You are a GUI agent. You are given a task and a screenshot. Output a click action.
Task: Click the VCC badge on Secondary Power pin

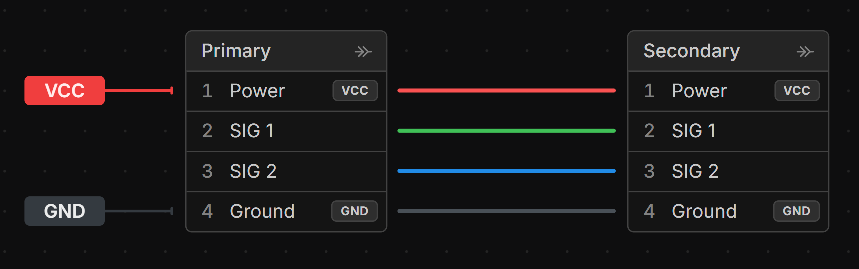[x=797, y=91]
